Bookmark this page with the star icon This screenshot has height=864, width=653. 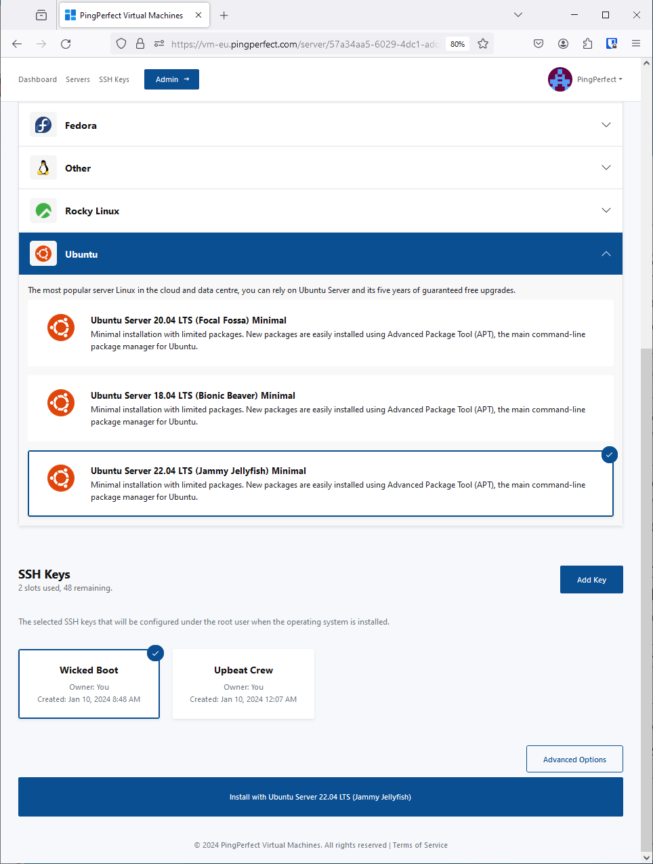point(483,44)
